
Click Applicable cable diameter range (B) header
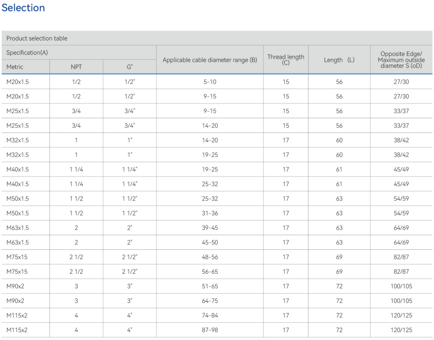(210, 60)
